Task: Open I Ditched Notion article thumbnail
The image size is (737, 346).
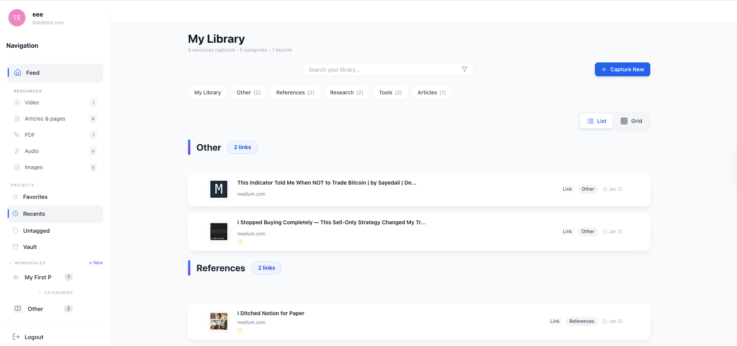Action: pos(219,321)
